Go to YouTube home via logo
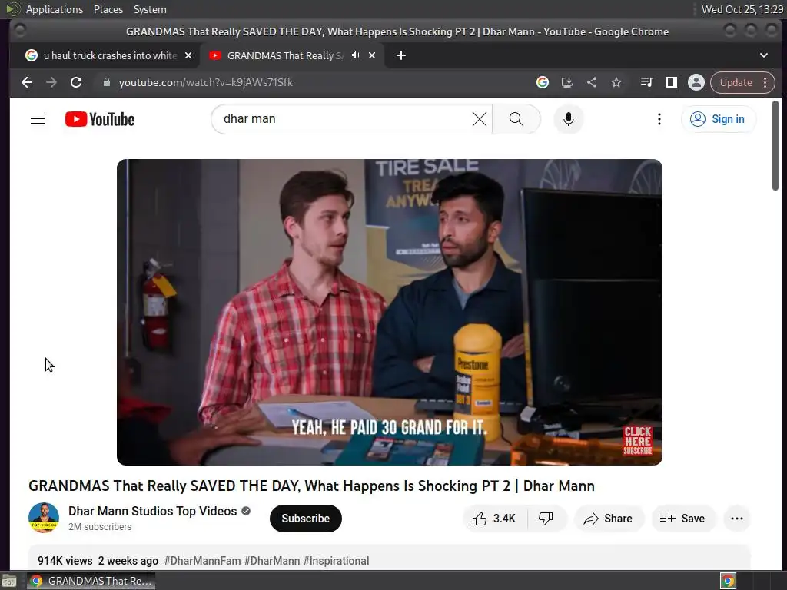This screenshot has width=787, height=590. tap(100, 119)
